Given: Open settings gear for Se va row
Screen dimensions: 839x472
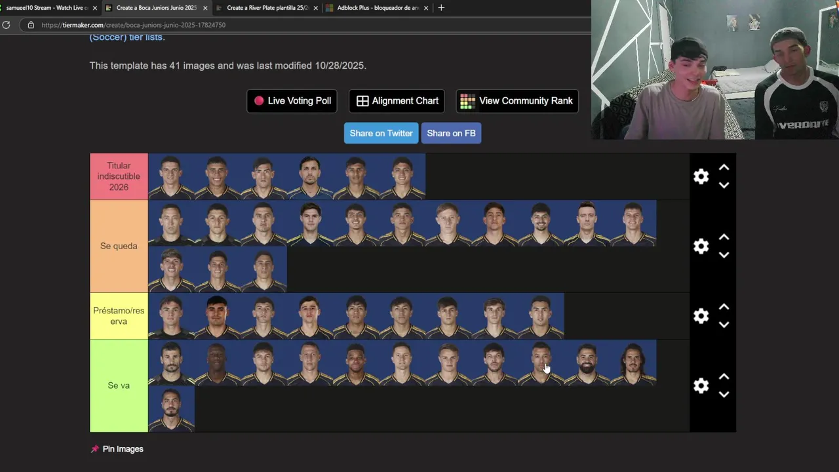Looking at the screenshot, I should pyautogui.click(x=701, y=385).
